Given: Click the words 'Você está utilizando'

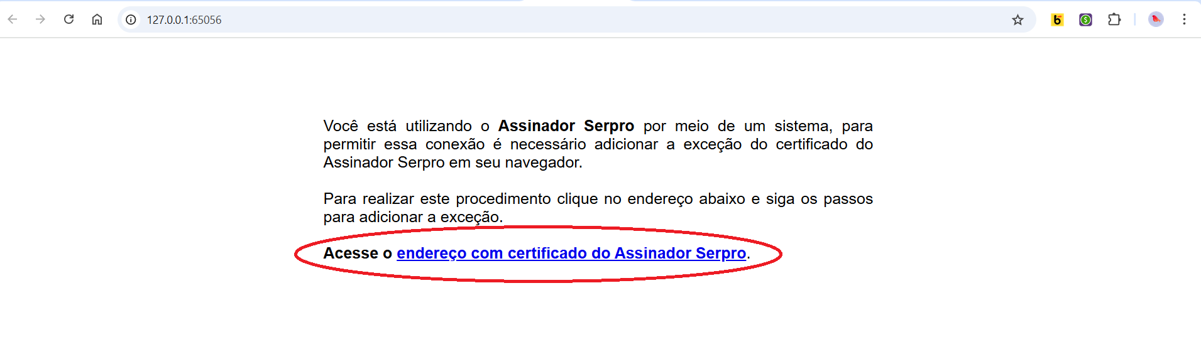Looking at the screenshot, I should click(x=398, y=126).
